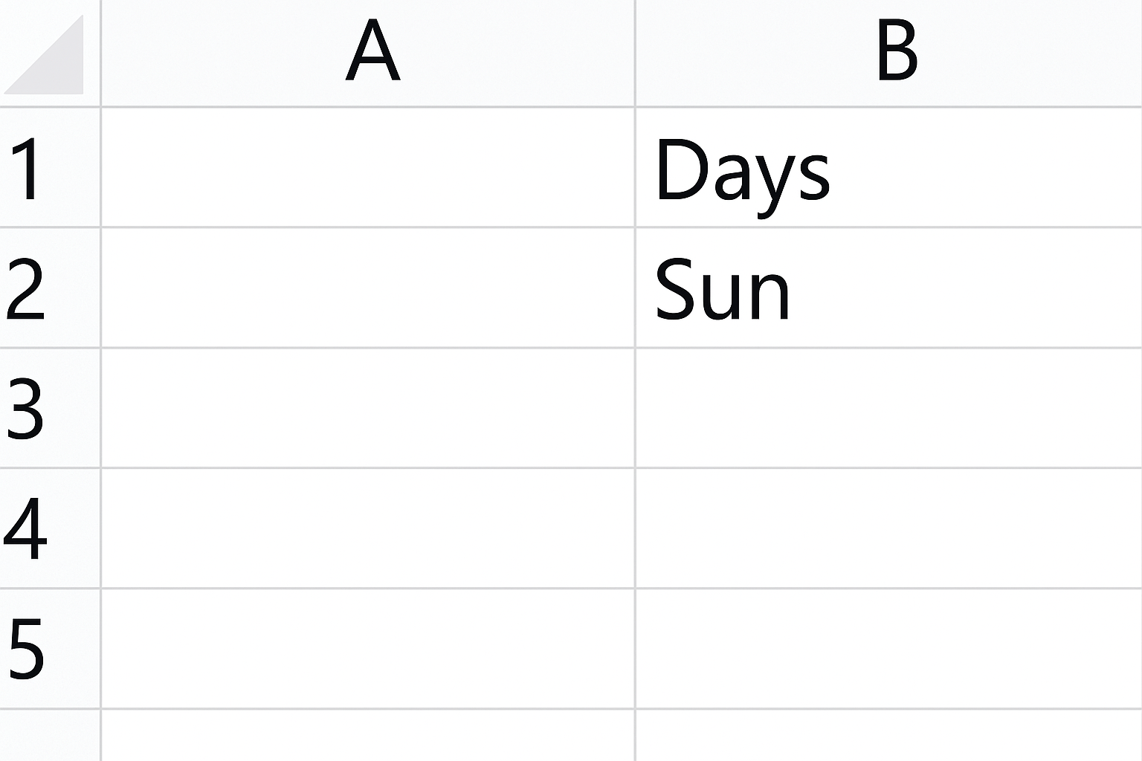Select column A header

[368, 52]
